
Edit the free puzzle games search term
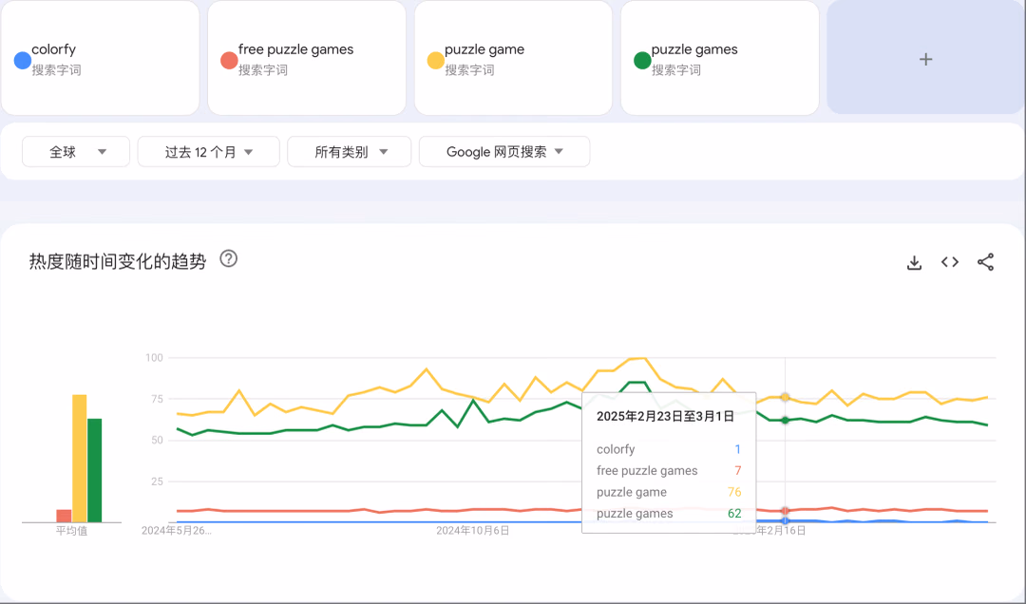307,58
